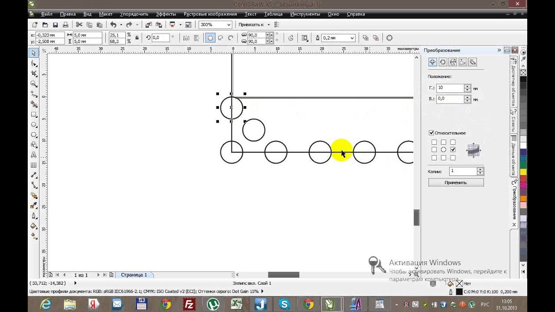555x312 pixels.
Task: Select the top-left anchor checkbox
Action: click(434, 142)
